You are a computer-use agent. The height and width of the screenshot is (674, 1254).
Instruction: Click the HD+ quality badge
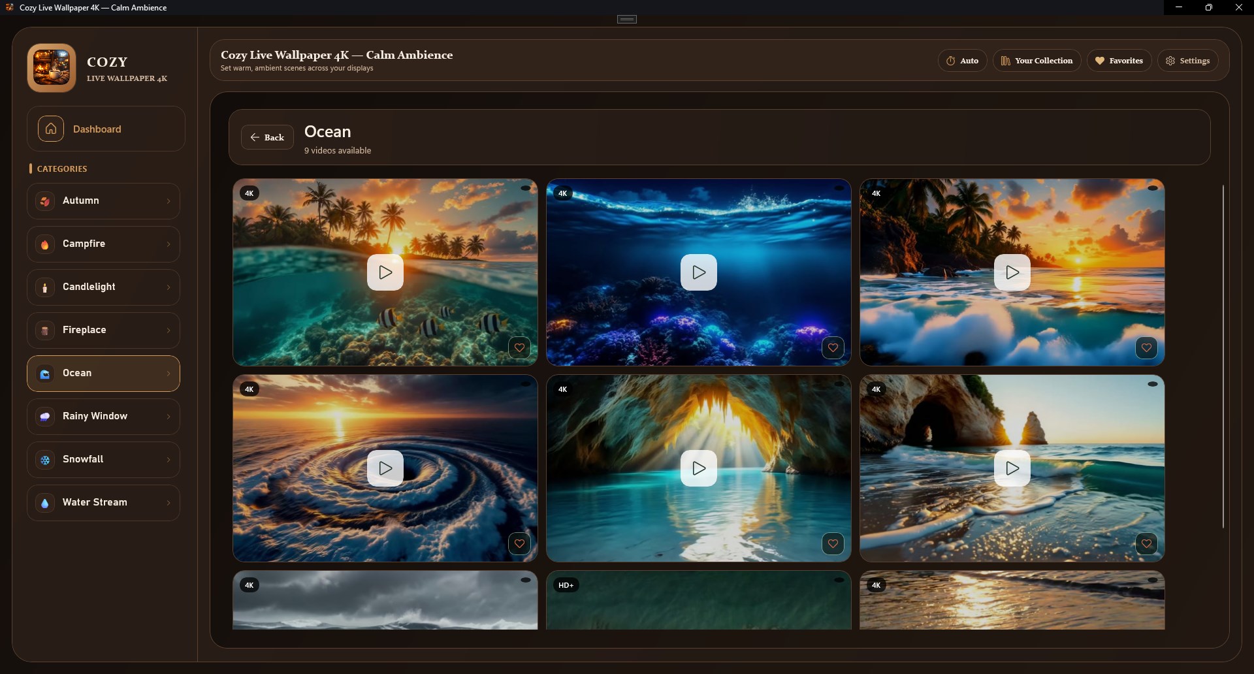(566, 585)
